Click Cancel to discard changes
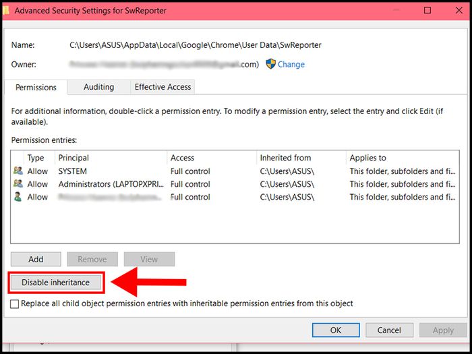 (x=389, y=330)
